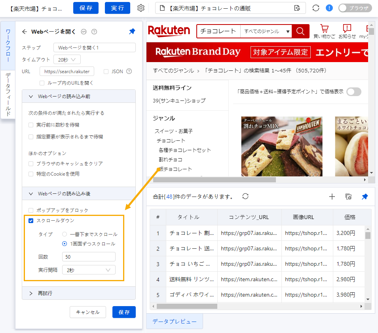The image size is (378, 333).
Task: Open the タイムアウト 20秒 dropdown
Action: 67,59
